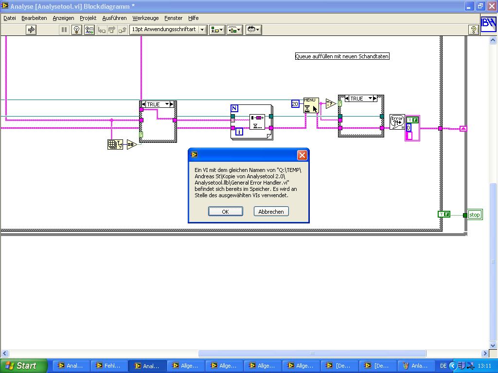The width and height of the screenshot is (498, 373).
Task: Open the Fenster menu
Action: (174, 18)
